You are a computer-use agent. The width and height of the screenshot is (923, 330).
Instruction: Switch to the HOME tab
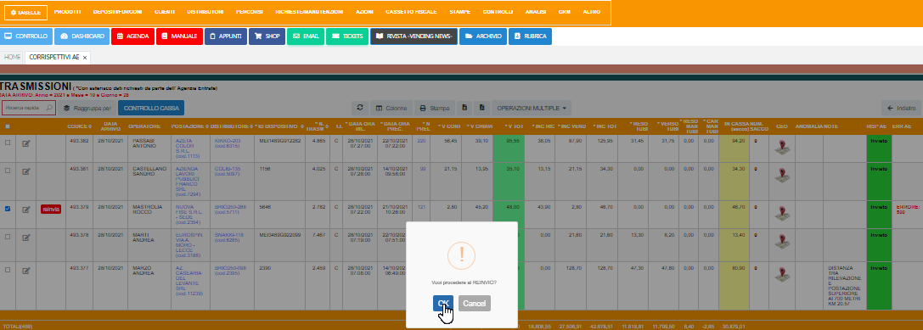[x=13, y=57]
